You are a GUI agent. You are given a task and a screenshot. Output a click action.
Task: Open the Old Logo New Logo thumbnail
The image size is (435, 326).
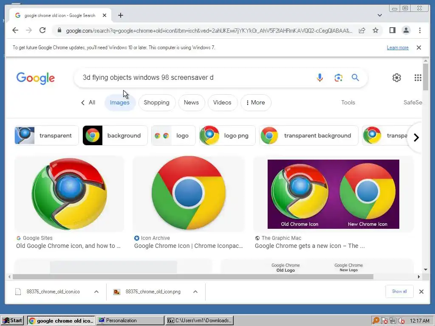point(317,266)
